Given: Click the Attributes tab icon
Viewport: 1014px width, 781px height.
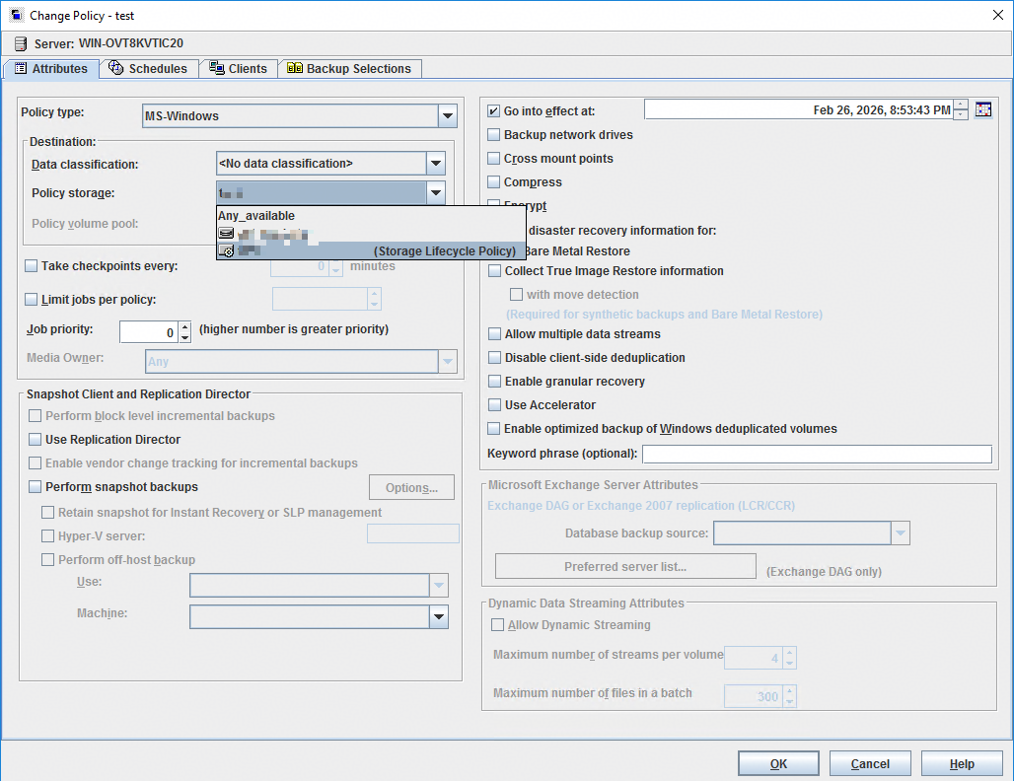Looking at the screenshot, I should [20, 69].
